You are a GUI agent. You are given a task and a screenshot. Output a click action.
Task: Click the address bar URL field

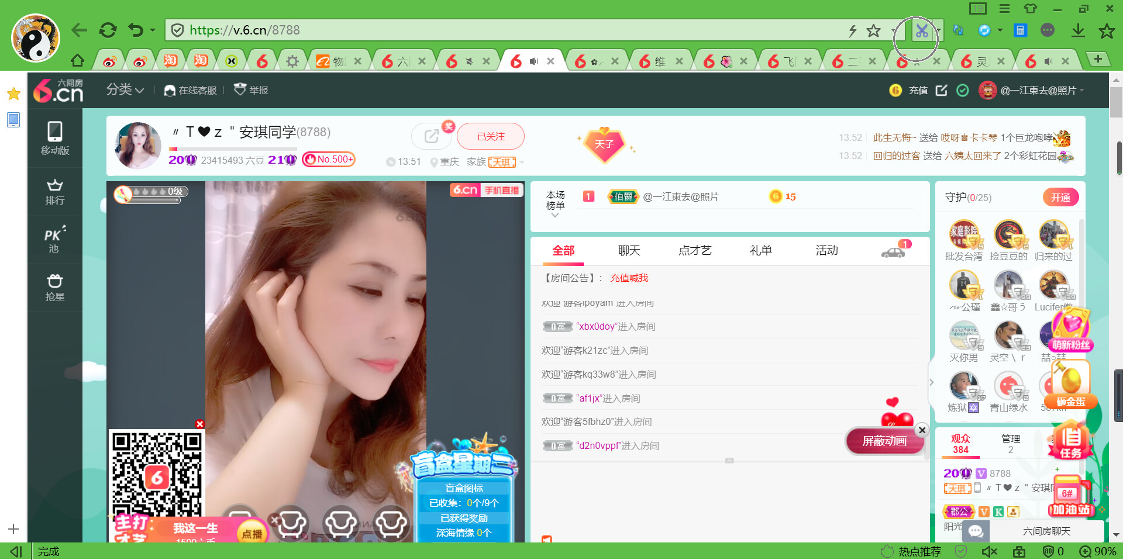pos(506,30)
